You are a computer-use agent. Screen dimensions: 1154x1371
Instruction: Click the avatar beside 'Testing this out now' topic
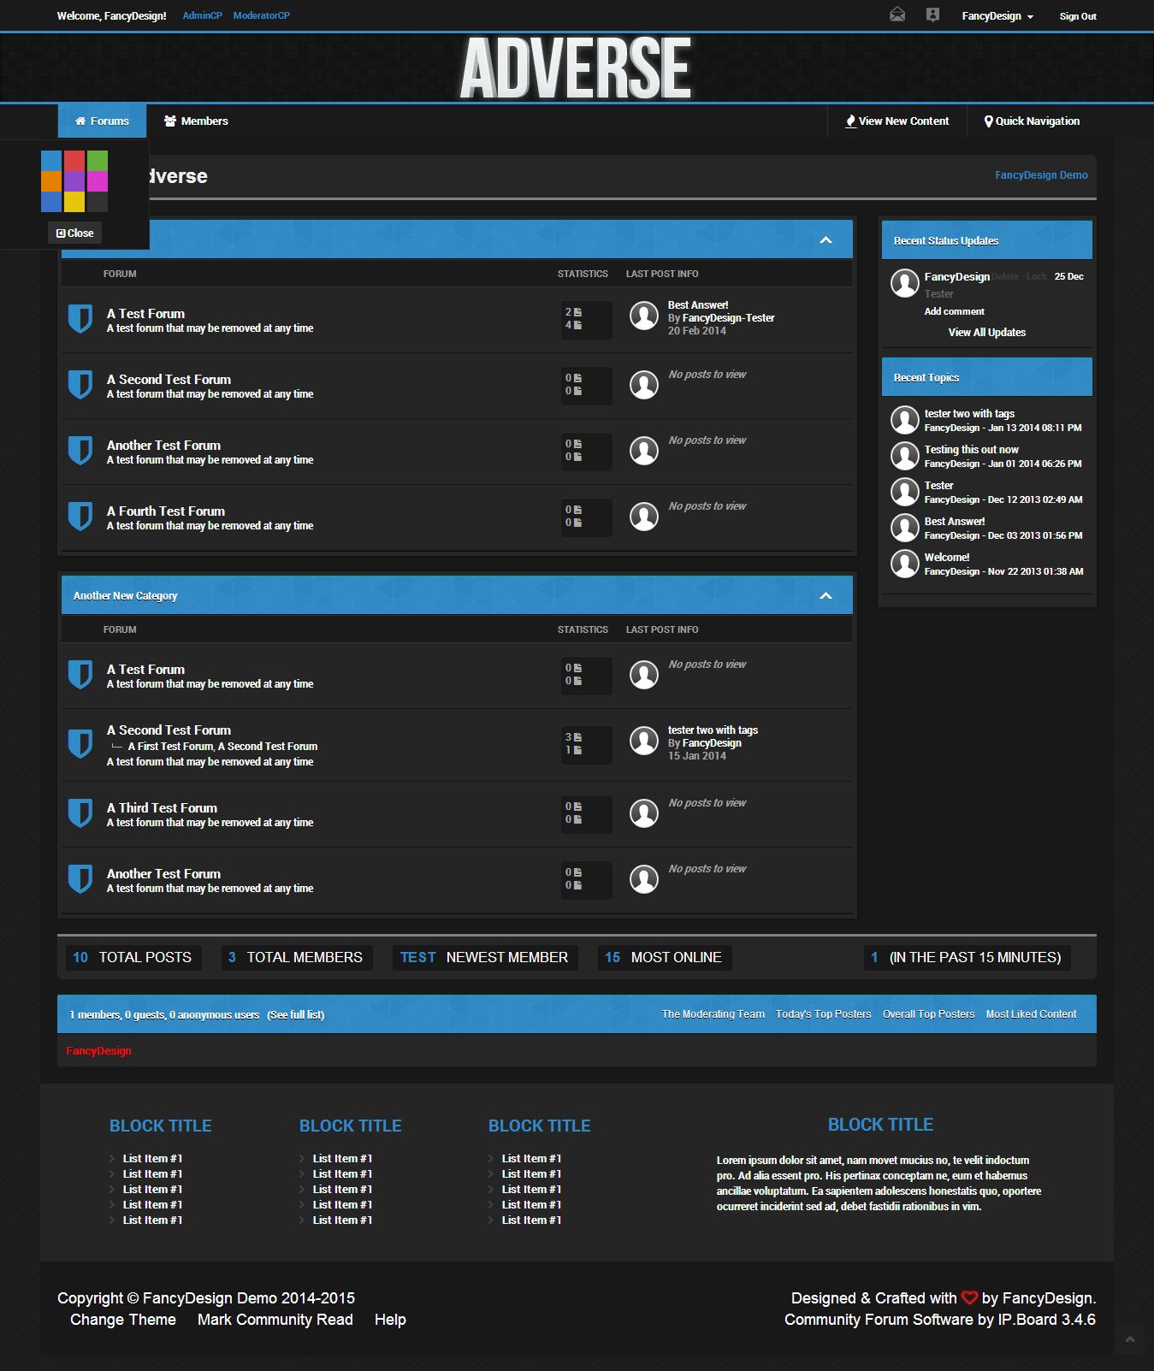(x=904, y=456)
